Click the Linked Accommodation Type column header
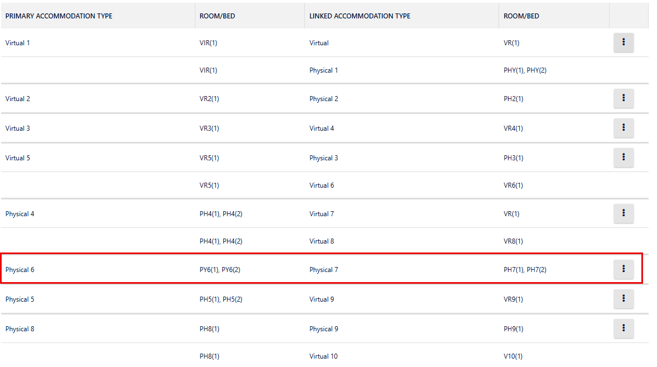This screenshot has width=657, height=367. (359, 16)
